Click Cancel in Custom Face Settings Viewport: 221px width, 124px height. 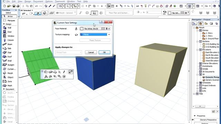point(91,52)
